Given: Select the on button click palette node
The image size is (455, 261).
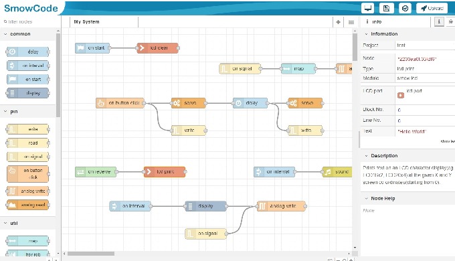Looking at the screenshot, I should [28, 173].
